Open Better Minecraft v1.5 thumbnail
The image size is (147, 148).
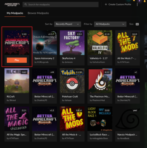click(x=45, y=119)
